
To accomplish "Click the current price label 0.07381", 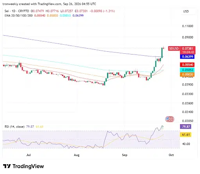I will click(x=187, y=49).
